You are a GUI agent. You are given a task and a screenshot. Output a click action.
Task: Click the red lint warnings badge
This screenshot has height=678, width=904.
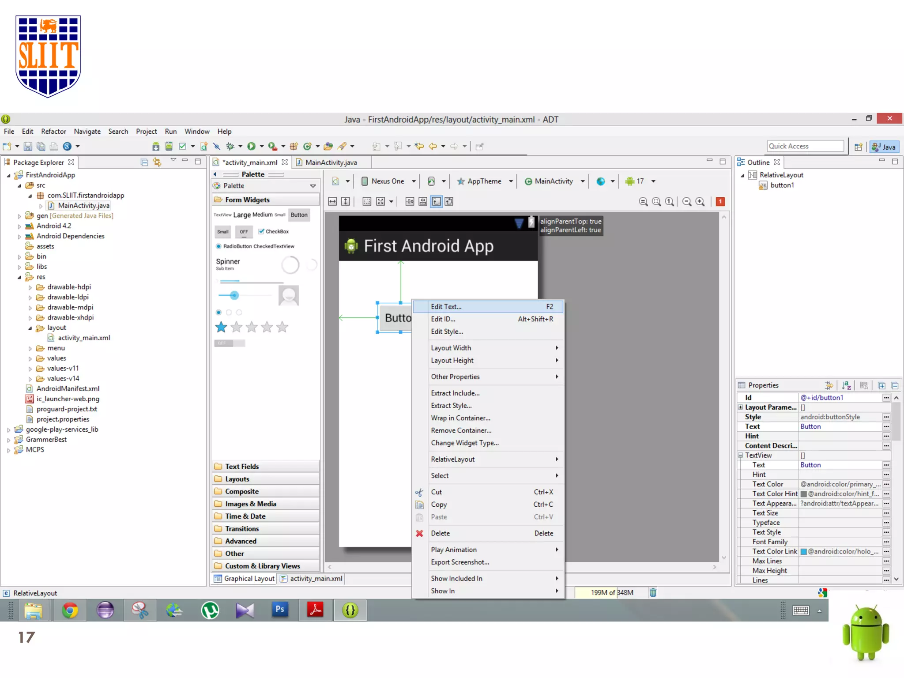click(720, 202)
